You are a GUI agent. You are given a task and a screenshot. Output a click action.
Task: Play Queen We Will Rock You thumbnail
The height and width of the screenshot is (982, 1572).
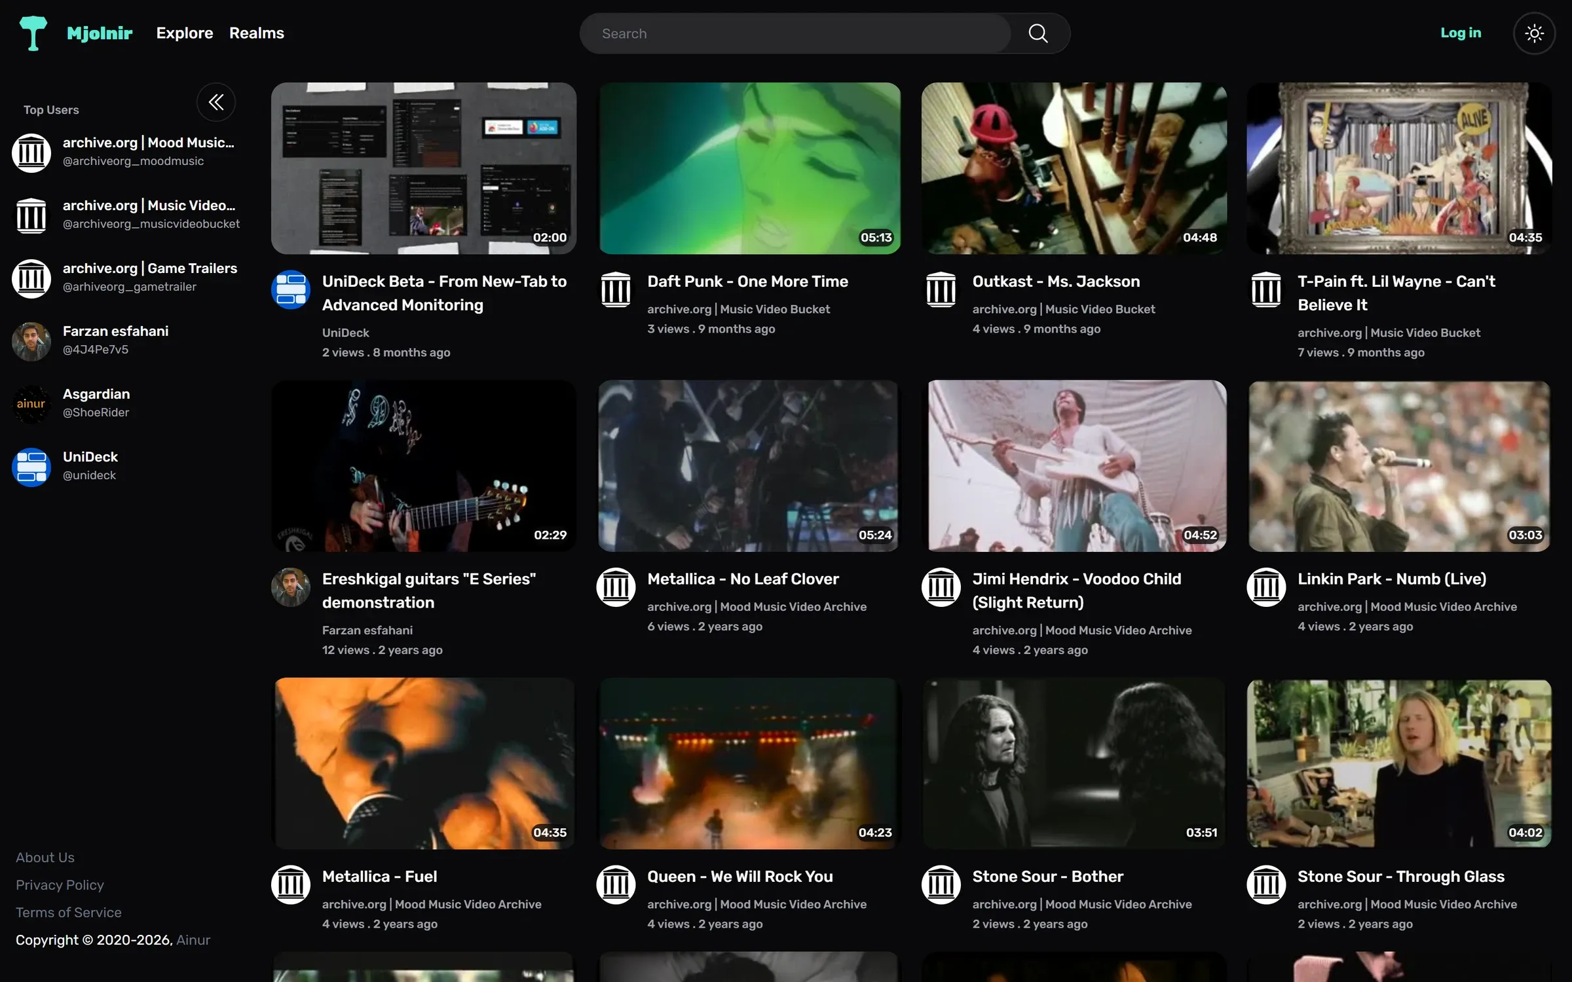749,763
